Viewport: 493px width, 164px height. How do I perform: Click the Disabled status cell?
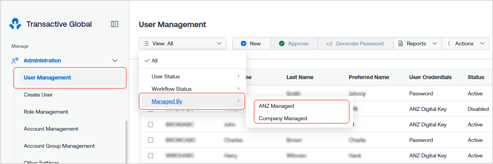pyautogui.click(x=478, y=109)
